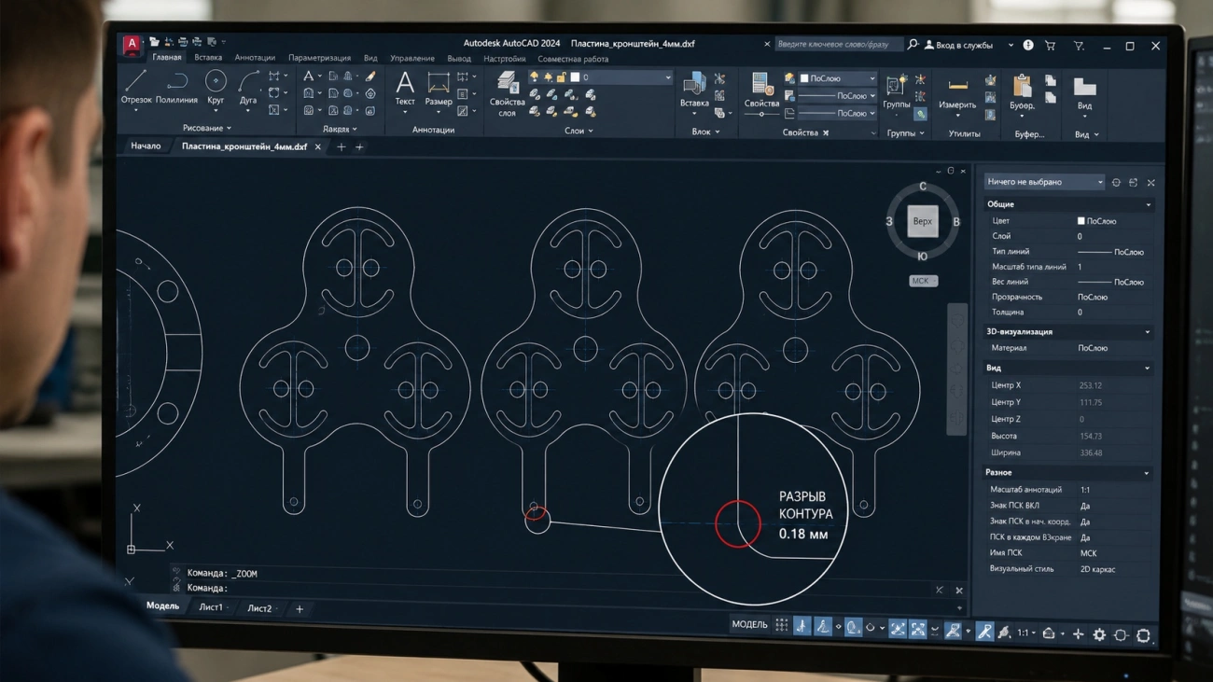The width and height of the screenshot is (1213, 682).
Task: Go to the Начало start tab
Action: pos(146,146)
